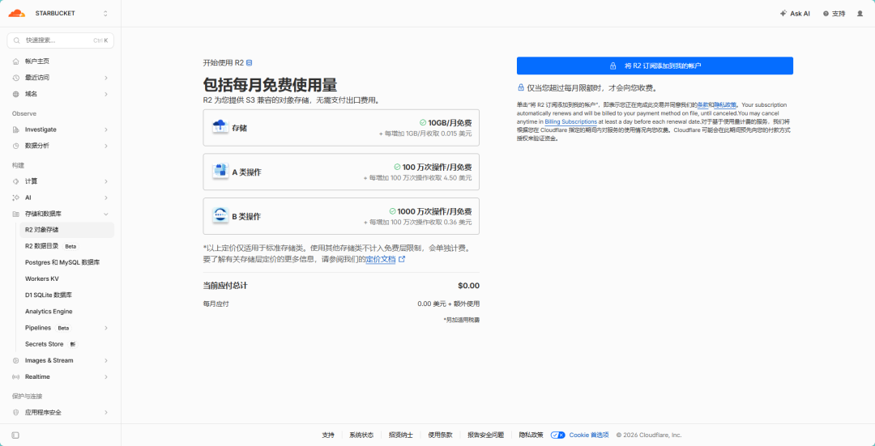Image resolution: width=875 pixels, height=446 pixels.
Task: Click footer 支持 link
Action: click(x=328, y=435)
